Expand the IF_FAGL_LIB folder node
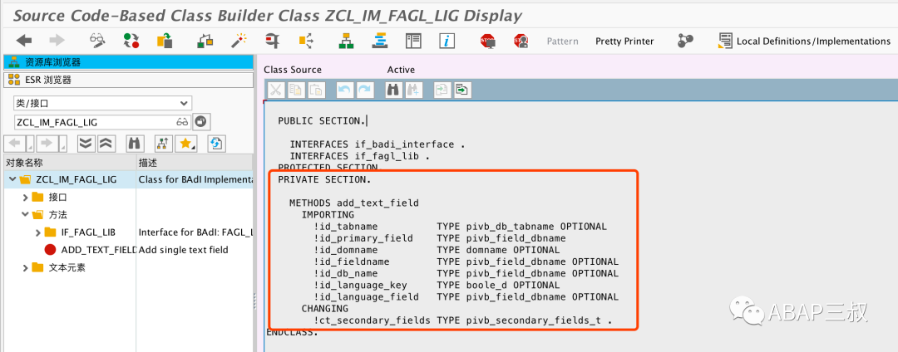 pyautogui.click(x=37, y=232)
